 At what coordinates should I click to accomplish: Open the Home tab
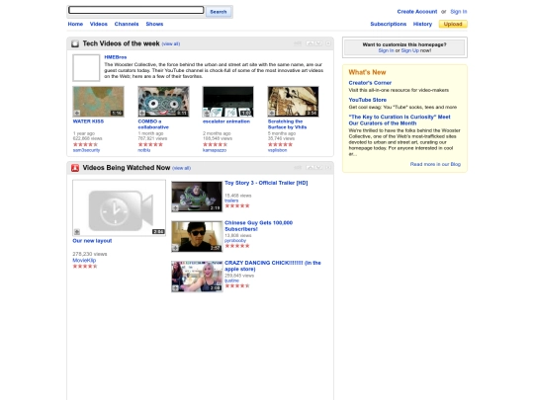pos(75,24)
